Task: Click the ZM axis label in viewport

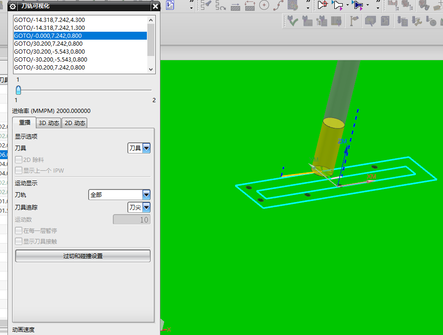Action: click(342, 141)
